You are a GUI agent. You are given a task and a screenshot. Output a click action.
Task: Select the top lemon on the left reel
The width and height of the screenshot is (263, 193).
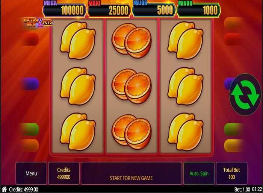[78, 40]
